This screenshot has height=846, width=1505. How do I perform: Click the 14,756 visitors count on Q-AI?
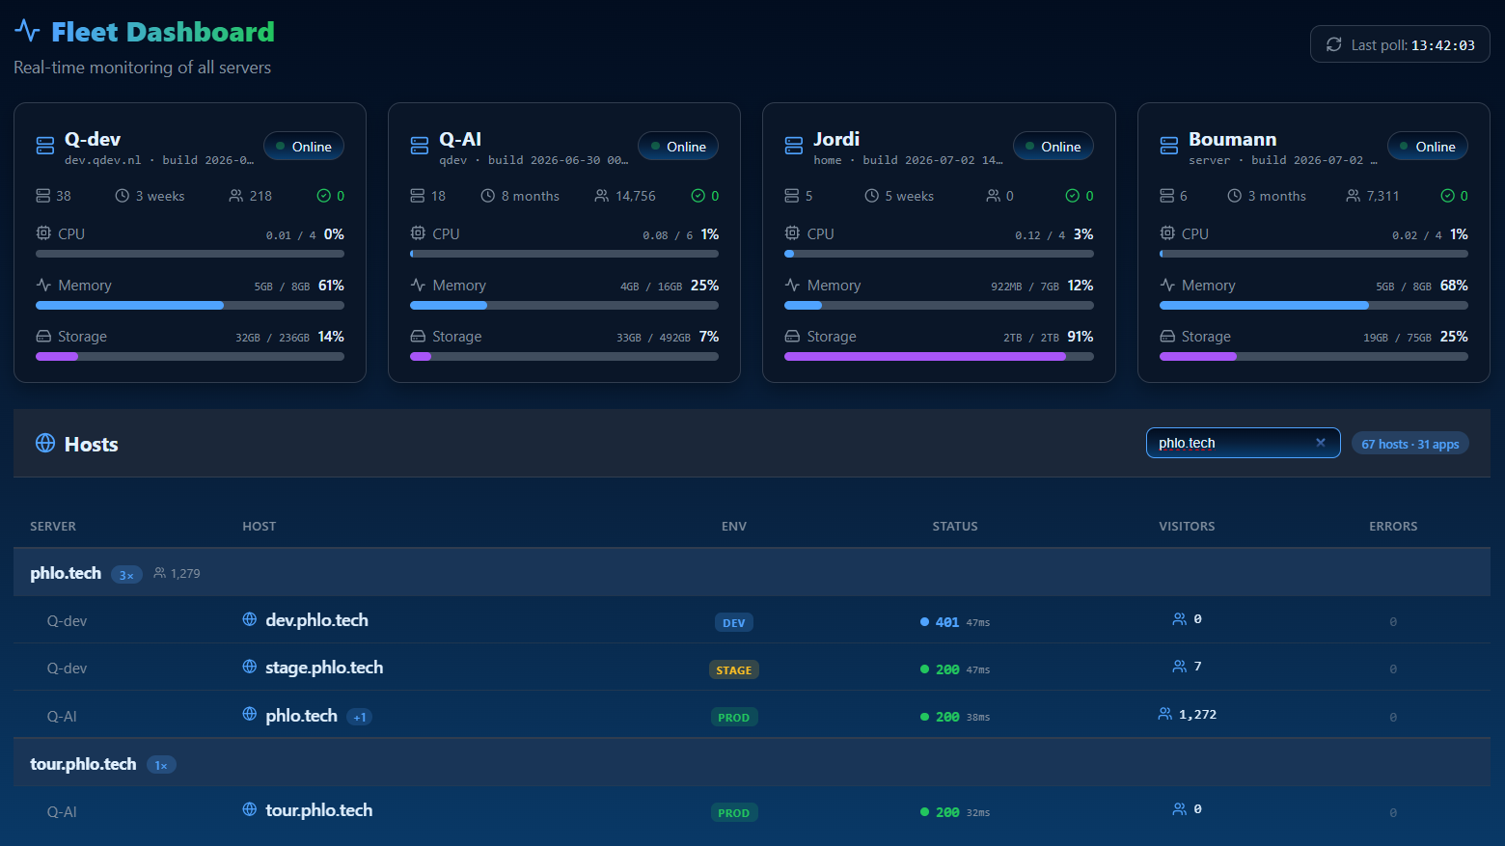[x=636, y=196]
